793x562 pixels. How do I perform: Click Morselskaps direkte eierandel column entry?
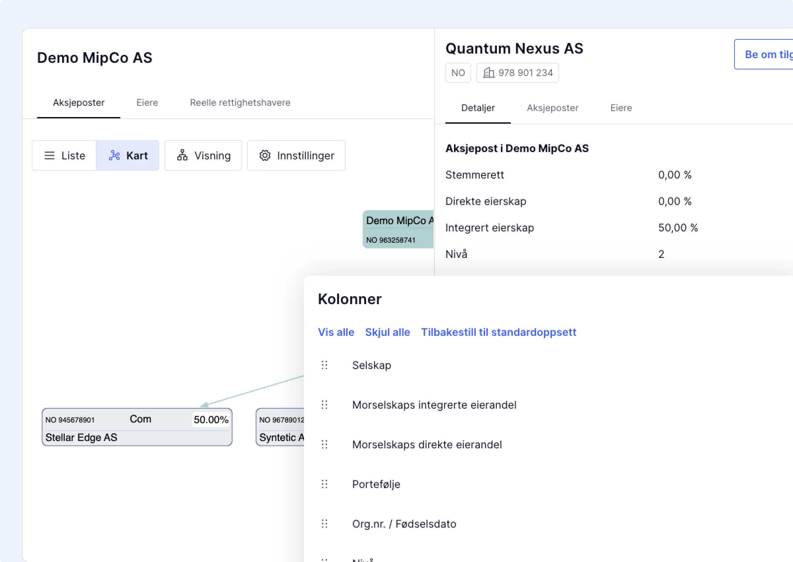pyautogui.click(x=427, y=444)
